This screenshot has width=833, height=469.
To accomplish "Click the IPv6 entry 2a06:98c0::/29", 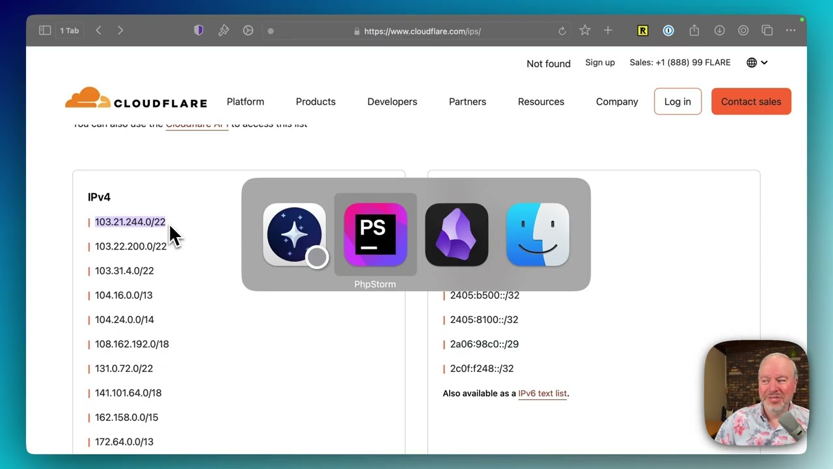I will [x=484, y=344].
